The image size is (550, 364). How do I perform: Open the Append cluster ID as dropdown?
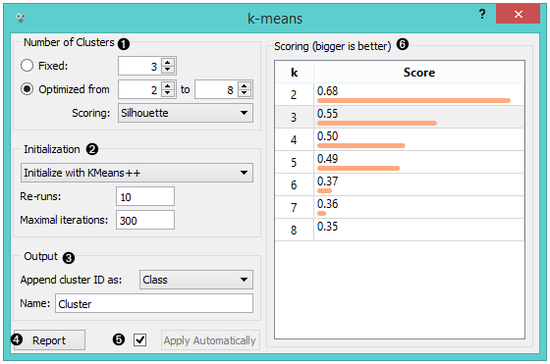196,280
